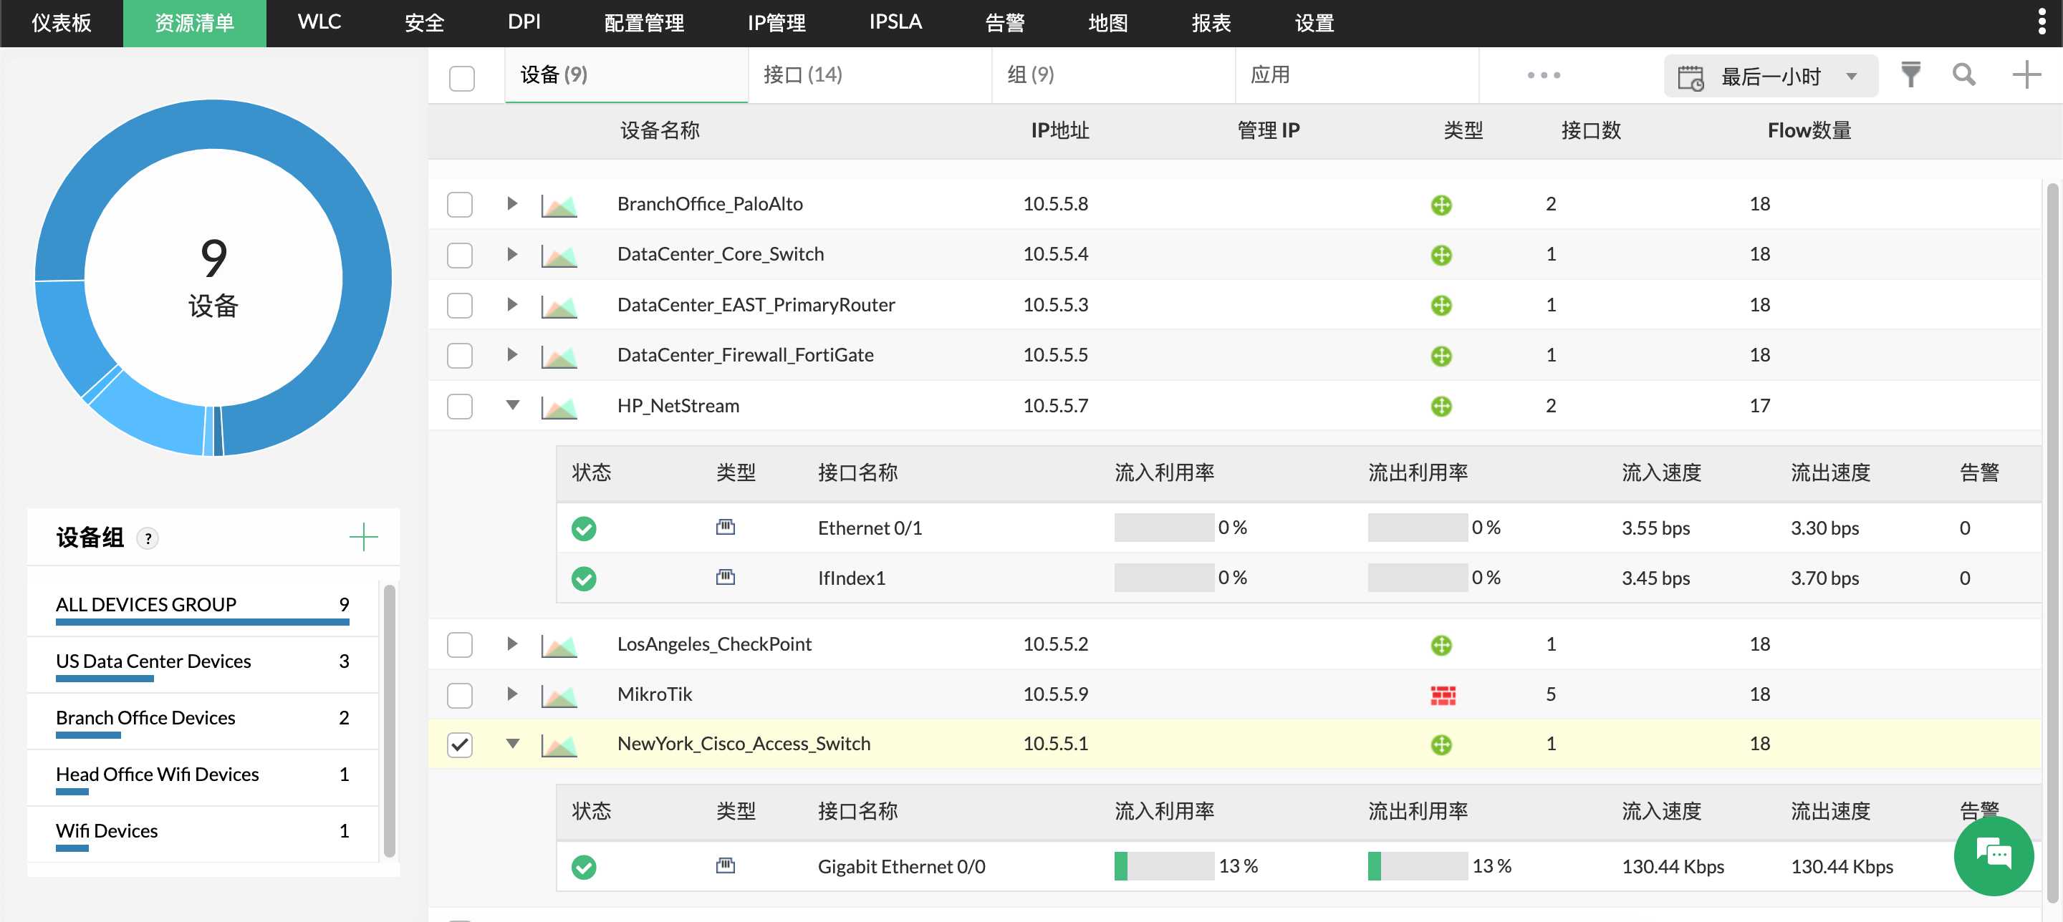Open the 告警 menu
Image resolution: width=2063 pixels, height=922 pixels.
[x=1004, y=23]
